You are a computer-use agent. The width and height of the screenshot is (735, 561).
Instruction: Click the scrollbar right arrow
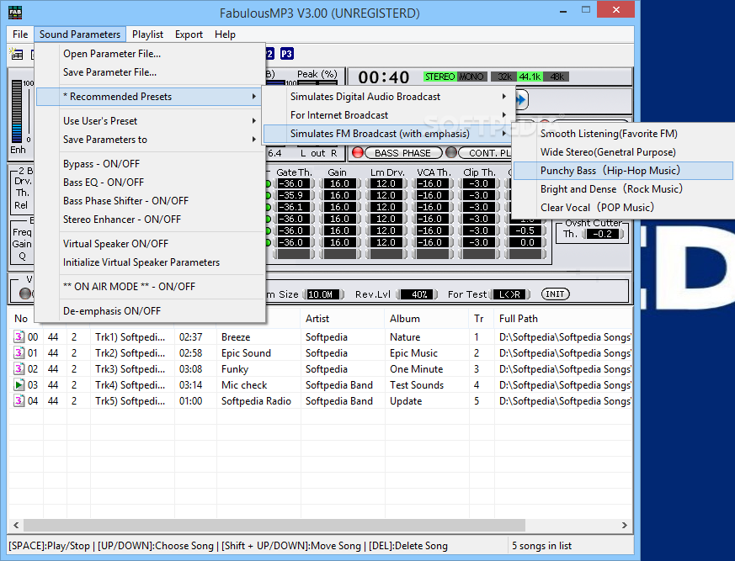pyautogui.click(x=625, y=525)
